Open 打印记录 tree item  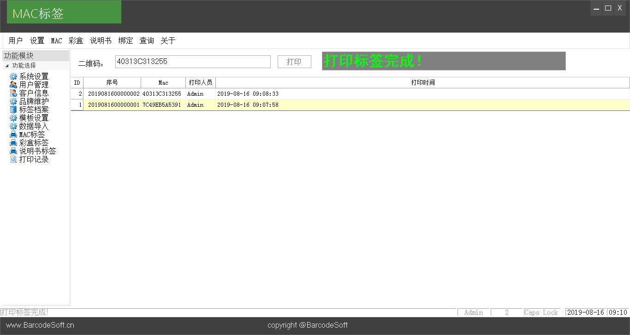coord(34,159)
